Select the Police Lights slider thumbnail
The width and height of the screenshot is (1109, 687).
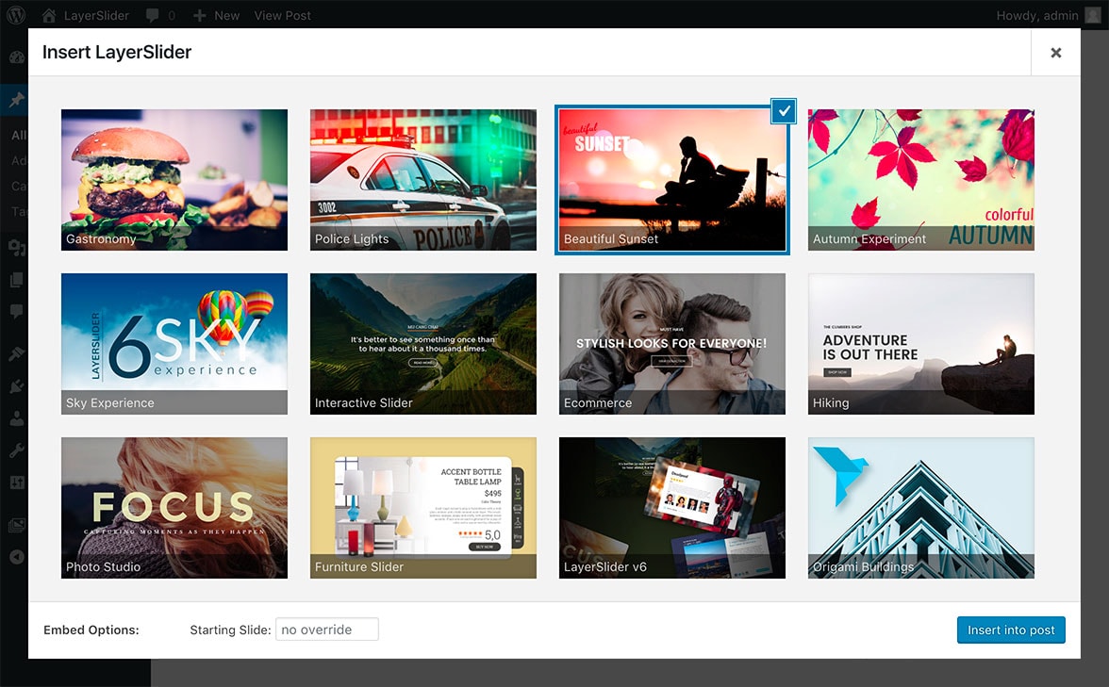(x=422, y=179)
